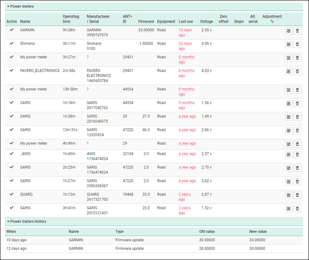Viewport: 309px width, 260px height.
Task: Toggle active checkmark for FAVERO_ELECTRONICS meter
Action: pyautogui.click(x=12, y=70)
